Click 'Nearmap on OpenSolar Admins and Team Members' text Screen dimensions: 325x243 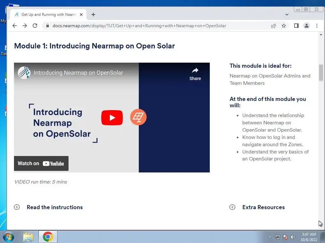270,79
